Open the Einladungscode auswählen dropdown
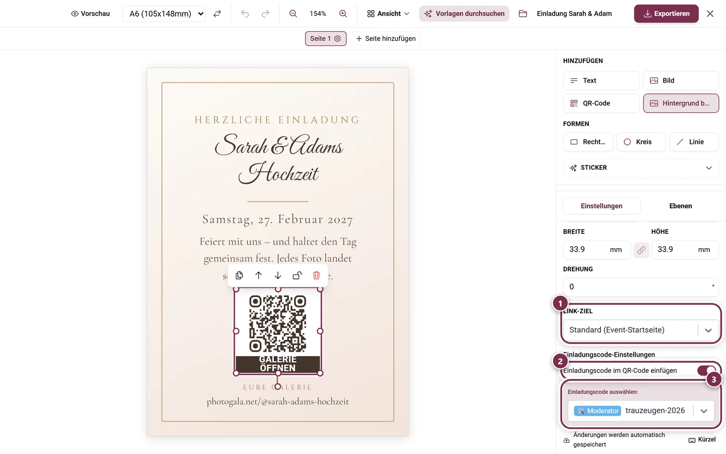Image resolution: width=726 pixels, height=454 pixels. tap(641, 411)
